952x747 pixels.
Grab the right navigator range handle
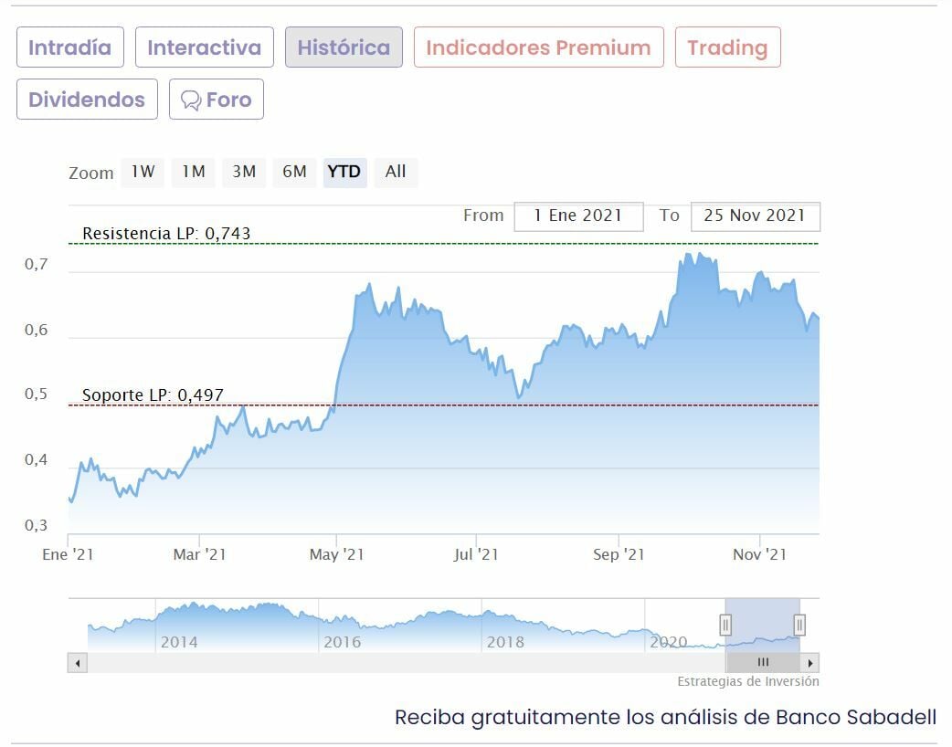(x=799, y=625)
